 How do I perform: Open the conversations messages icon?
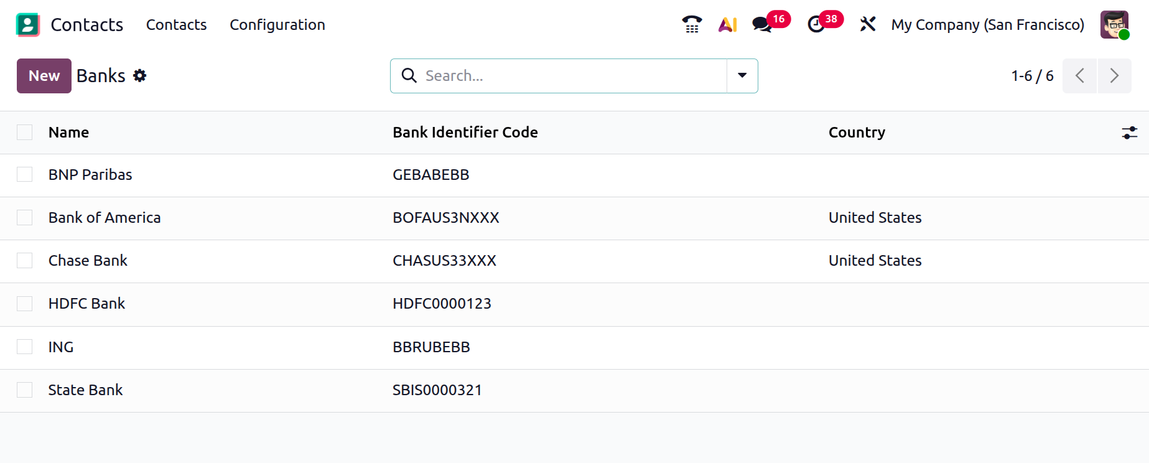coord(762,25)
